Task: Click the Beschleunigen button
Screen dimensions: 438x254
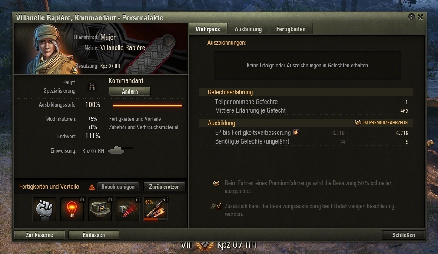Action: 118,187
